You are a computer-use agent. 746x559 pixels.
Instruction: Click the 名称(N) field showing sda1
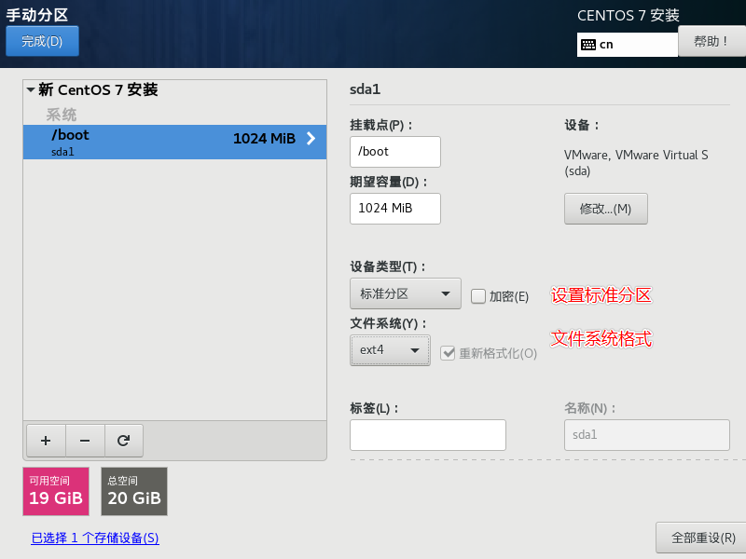coord(647,435)
